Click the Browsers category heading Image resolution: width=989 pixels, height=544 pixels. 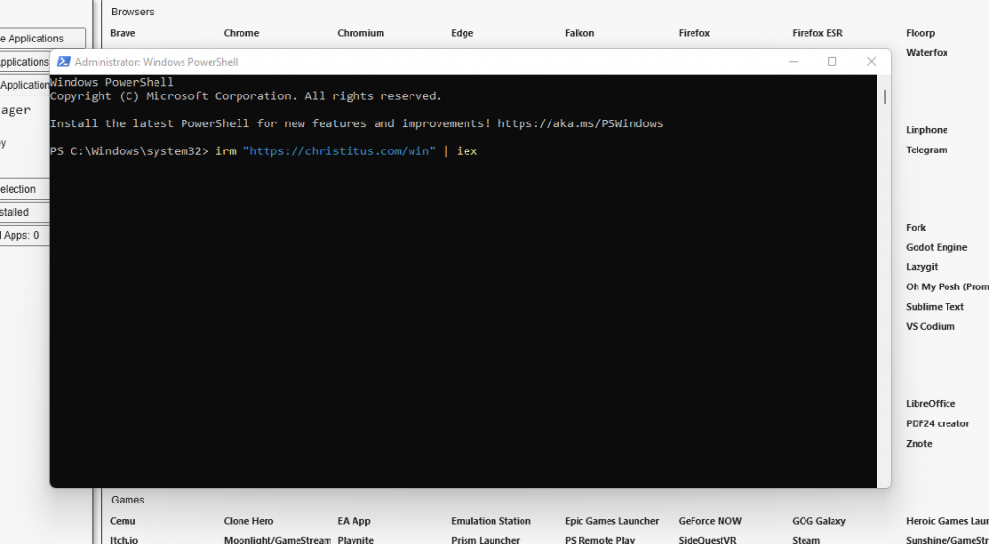[x=132, y=12]
